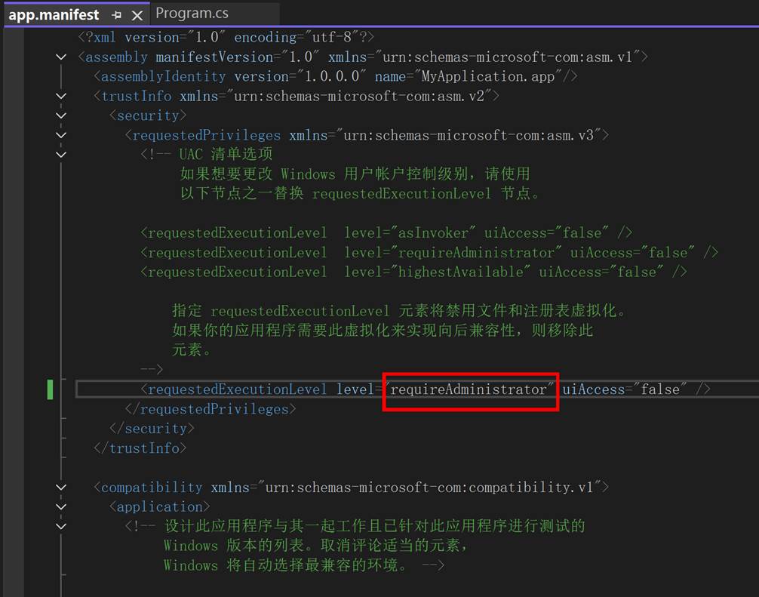Collapse the compatibility element fold chevron
Viewport: 759px width, 597px height.
tap(61, 488)
